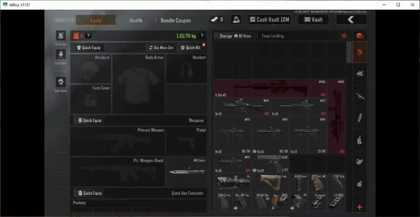Click the Pockets label

click(x=79, y=203)
